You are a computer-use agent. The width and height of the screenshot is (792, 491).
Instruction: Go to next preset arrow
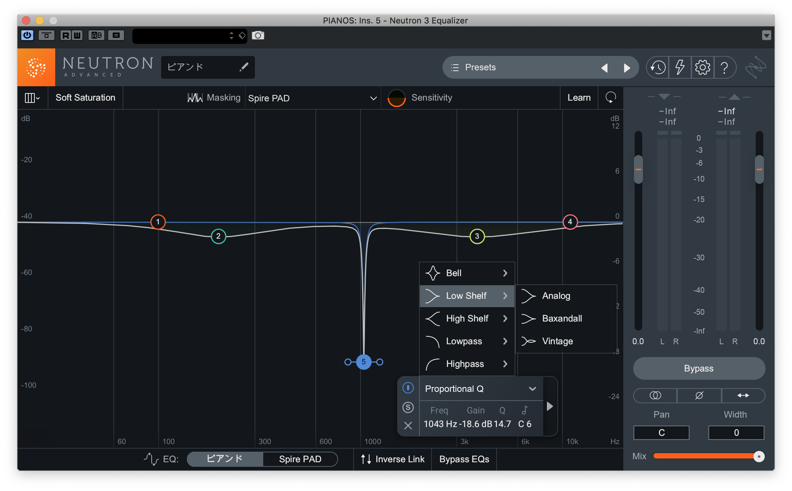tap(627, 68)
